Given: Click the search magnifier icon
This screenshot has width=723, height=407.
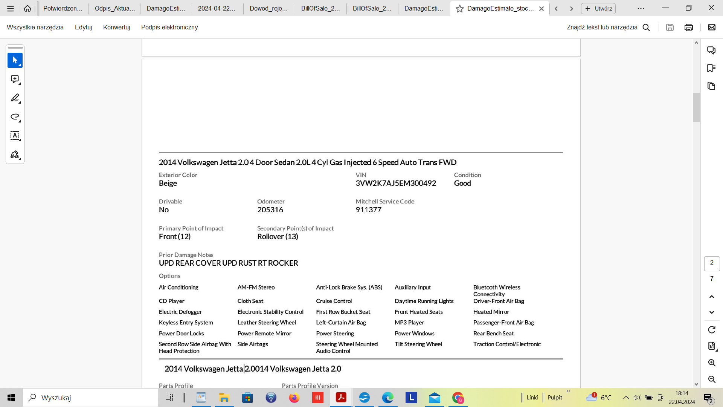Looking at the screenshot, I should click(646, 27).
